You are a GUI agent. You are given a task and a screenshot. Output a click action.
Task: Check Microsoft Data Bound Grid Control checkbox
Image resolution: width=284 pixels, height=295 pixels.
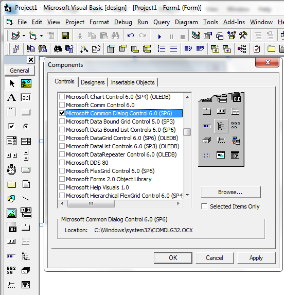(x=62, y=122)
